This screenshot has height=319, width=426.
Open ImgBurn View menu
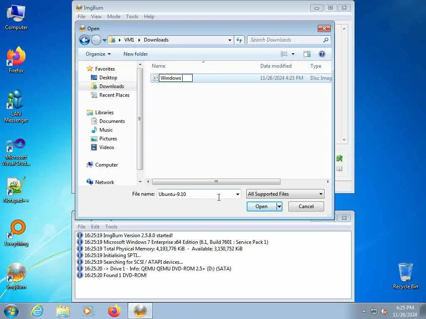click(x=96, y=17)
